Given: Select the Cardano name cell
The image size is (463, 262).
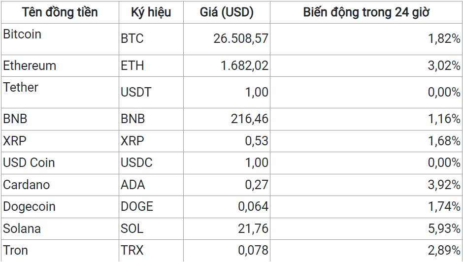Looking at the screenshot, I should (x=60, y=185).
